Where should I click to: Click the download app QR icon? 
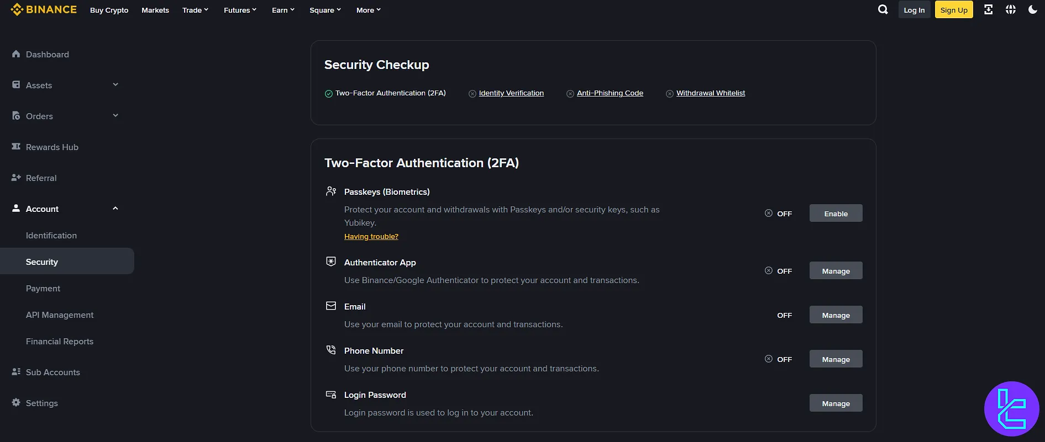[x=989, y=9]
